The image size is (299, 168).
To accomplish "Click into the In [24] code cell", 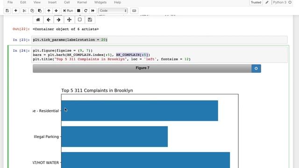I will (159, 55).
